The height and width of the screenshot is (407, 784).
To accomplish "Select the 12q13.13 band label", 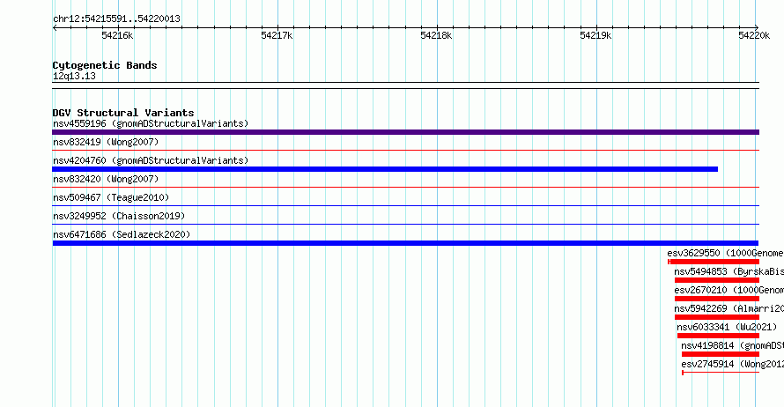I will tap(74, 76).
